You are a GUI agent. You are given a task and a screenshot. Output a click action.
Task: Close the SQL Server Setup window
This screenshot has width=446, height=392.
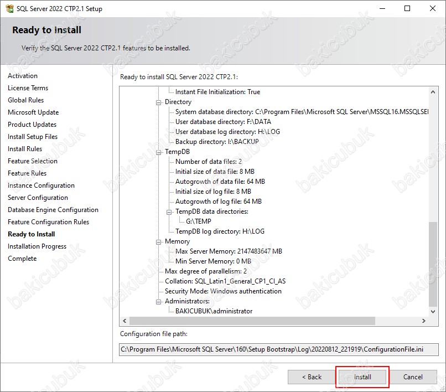click(x=433, y=8)
